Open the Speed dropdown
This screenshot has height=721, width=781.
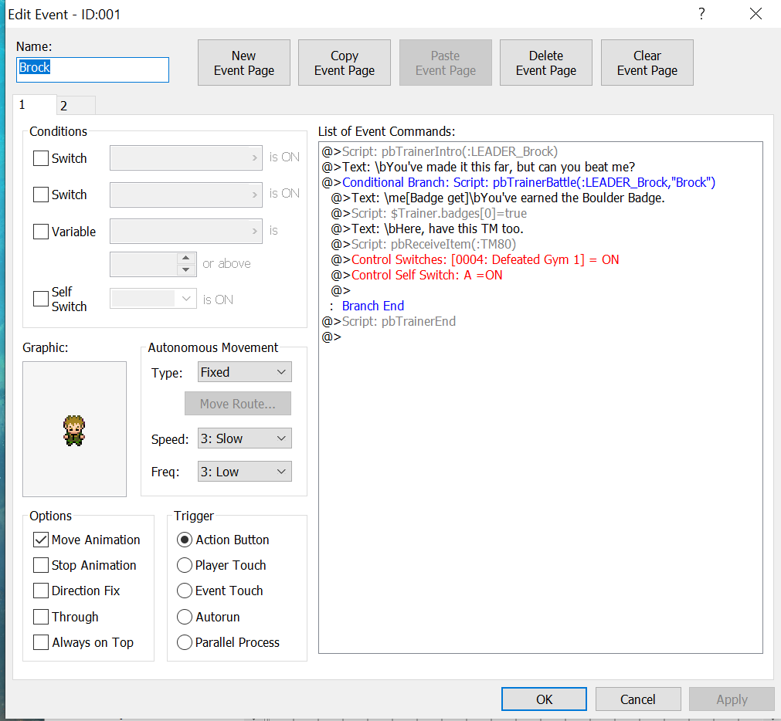click(x=245, y=438)
